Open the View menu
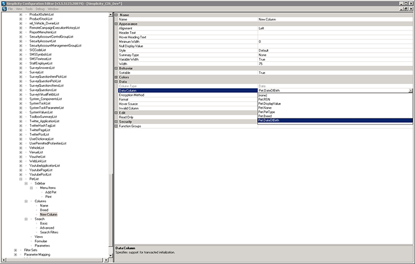 [19, 9]
